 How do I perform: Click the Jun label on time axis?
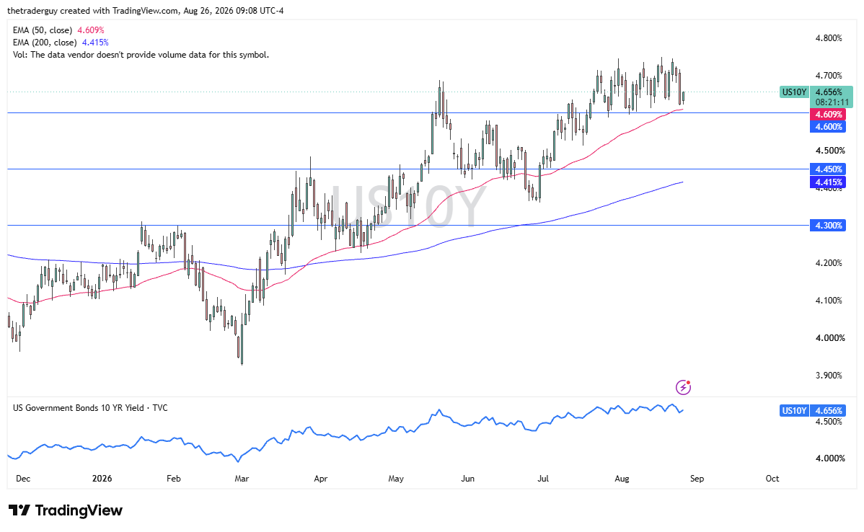pos(467,479)
